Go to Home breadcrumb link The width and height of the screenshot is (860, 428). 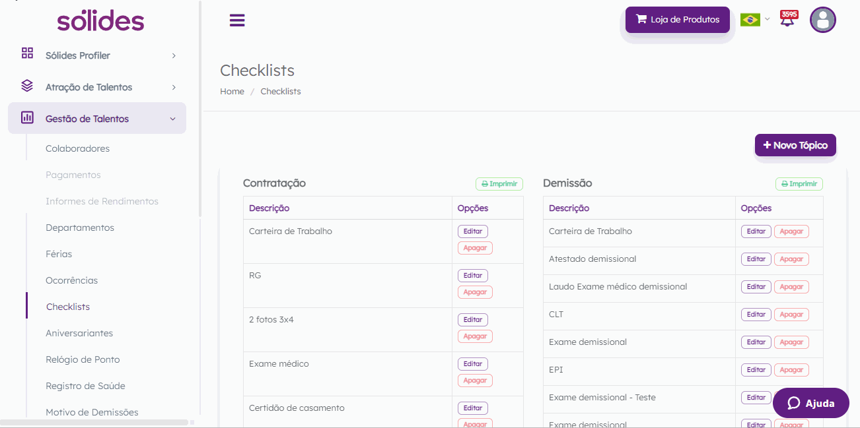(x=232, y=92)
